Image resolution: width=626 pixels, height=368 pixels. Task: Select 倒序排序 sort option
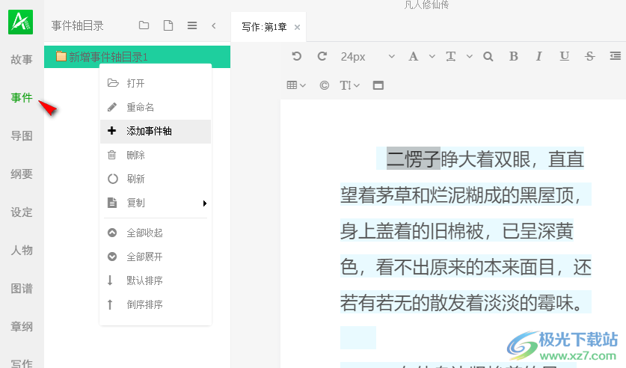pyautogui.click(x=156, y=304)
